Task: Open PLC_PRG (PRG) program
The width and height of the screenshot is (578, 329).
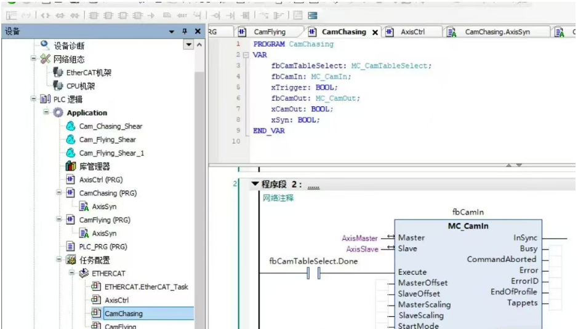Action: point(103,247)
